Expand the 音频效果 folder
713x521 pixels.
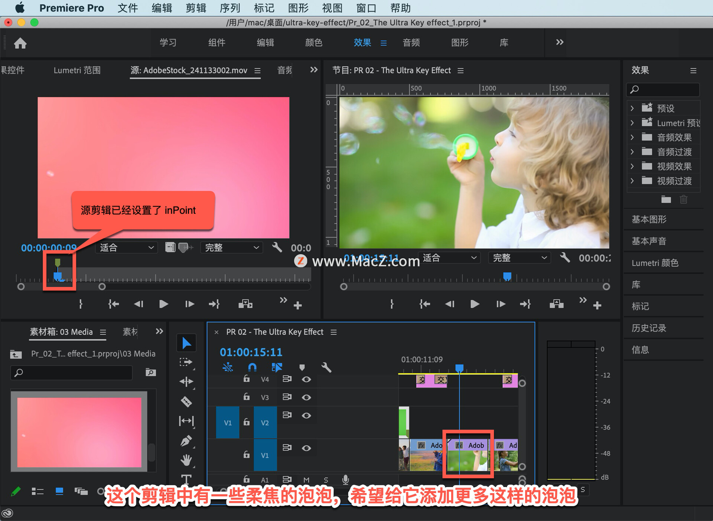[632, 137]
